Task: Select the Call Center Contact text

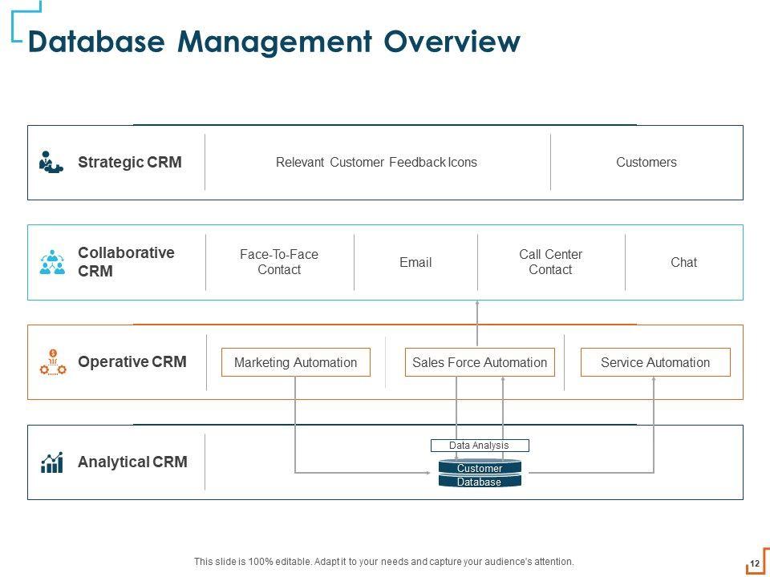Action: [550, 262]
